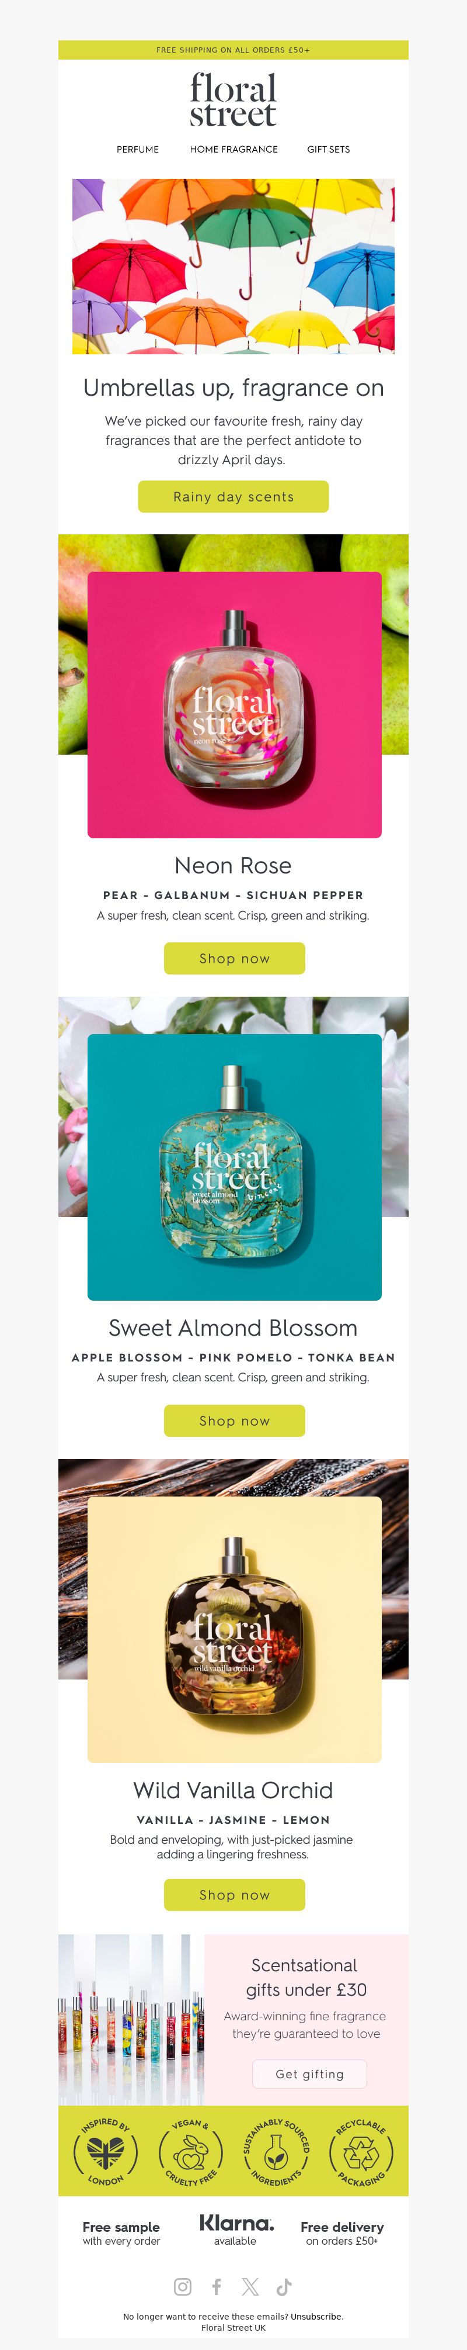The image size is (467, 2350).
Task: Click the Wild Vanilla Orchid bottle image
Action: pos(234,1629)
